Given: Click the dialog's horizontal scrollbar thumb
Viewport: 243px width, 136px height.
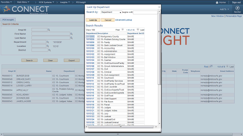Looking at the screenshot, I should tap(121, 127).
